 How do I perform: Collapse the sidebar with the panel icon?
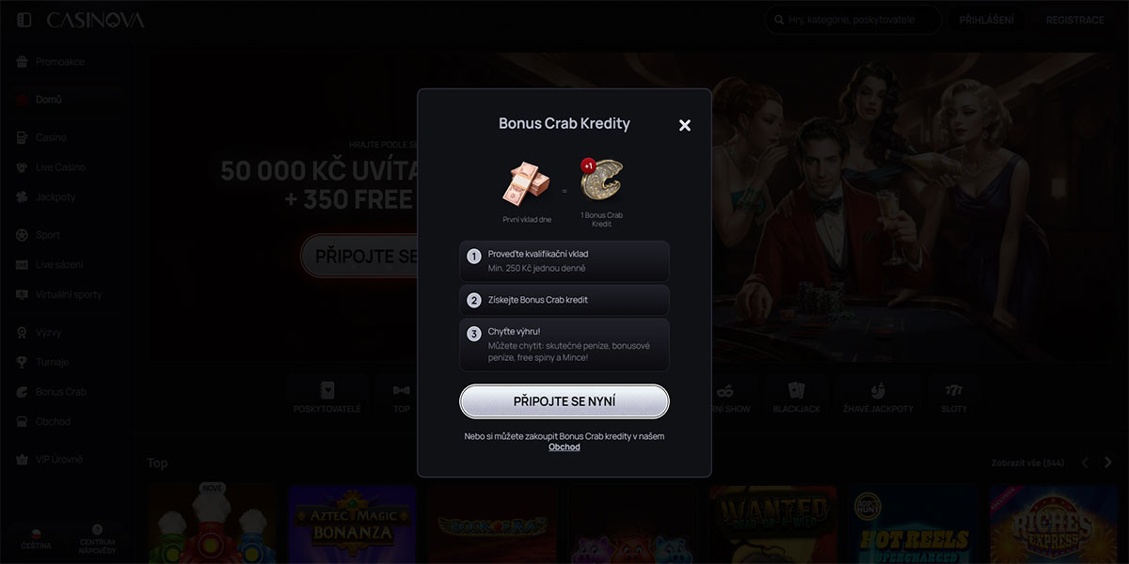24,20
